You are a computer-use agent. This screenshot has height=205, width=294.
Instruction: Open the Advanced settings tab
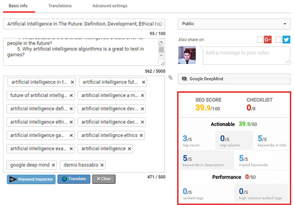110,6
